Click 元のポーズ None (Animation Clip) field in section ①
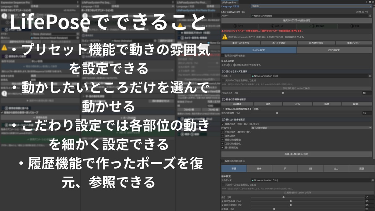Viewport: 375px width, 211px height. click(x=309, y=76)
